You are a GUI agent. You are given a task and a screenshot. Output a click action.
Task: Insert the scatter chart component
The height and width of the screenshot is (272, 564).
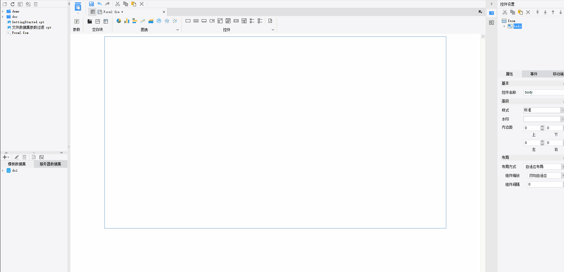(x=175, y=21)
